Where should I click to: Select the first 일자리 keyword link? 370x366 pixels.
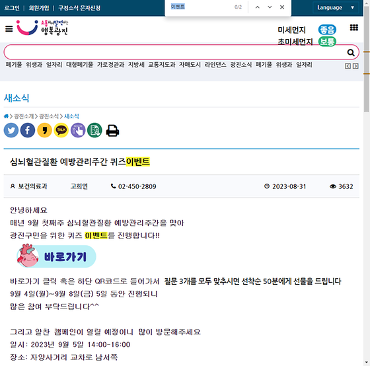pyautogui.click(x=54, y=65)
